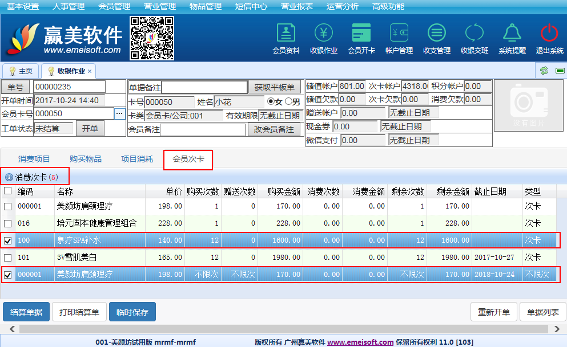
Task: Click the 结算单据 button
Action: 26,312
